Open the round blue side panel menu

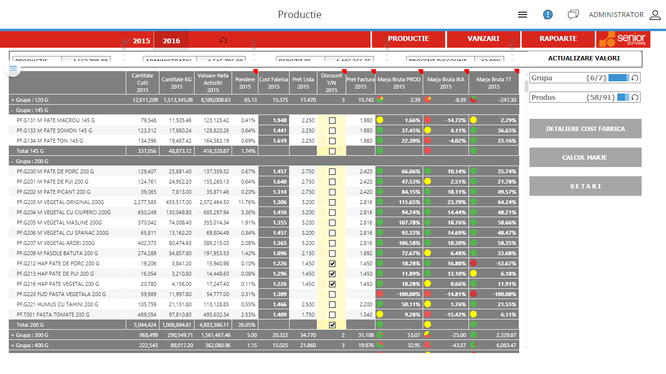13,68
